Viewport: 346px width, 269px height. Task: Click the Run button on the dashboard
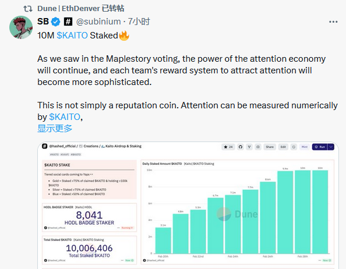(x=320, y=147)
